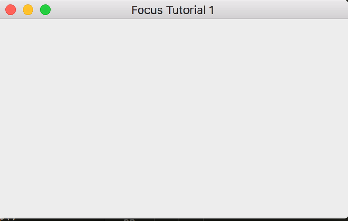Click the green zoom button
The image size is (348, 221).
(45, 9)
